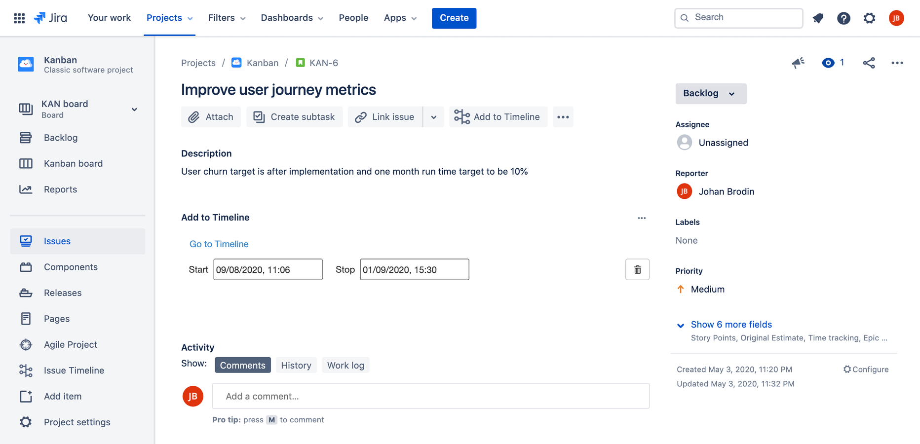
Task: Open the Backlog status dropdown
Action: (711, 93)
